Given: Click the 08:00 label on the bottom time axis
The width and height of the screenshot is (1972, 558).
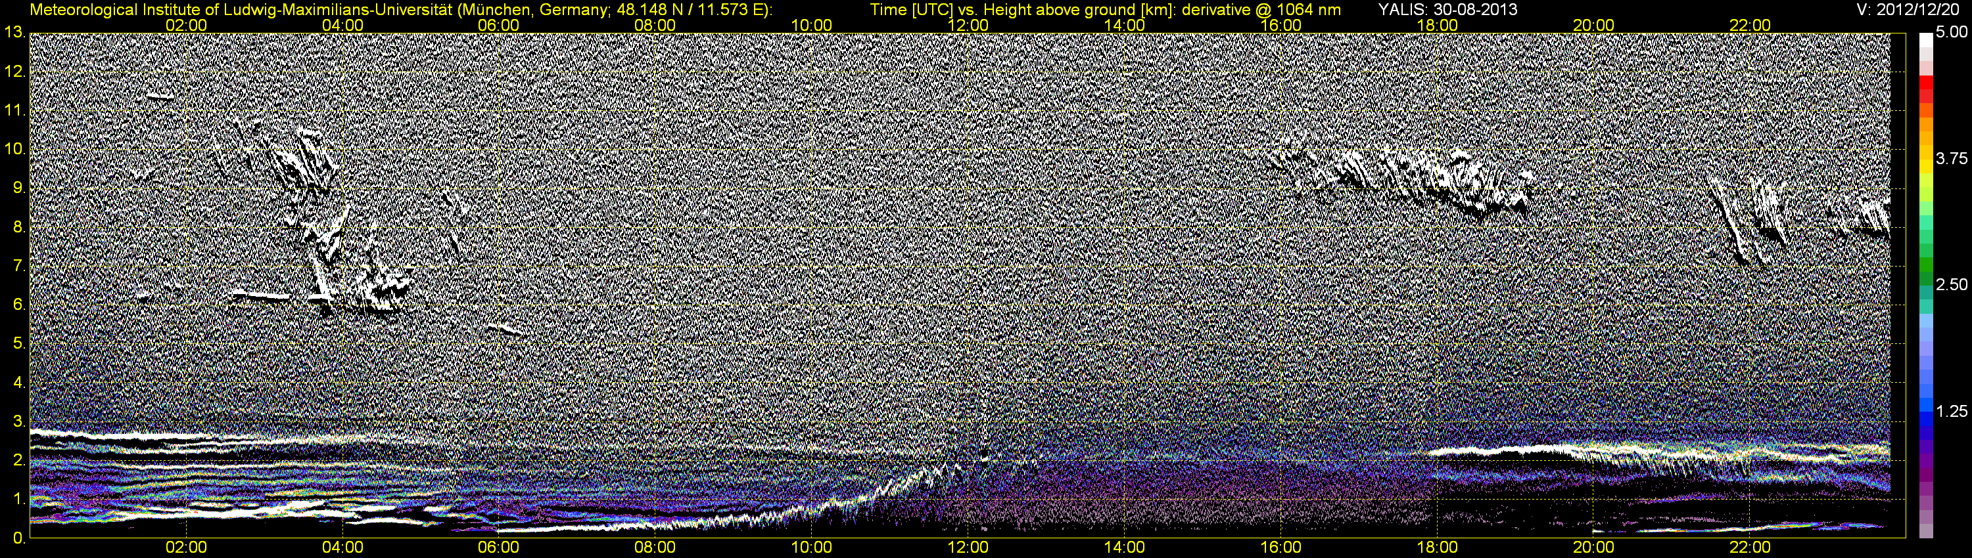Looking at the screenshot, I should tap(655, 548).
